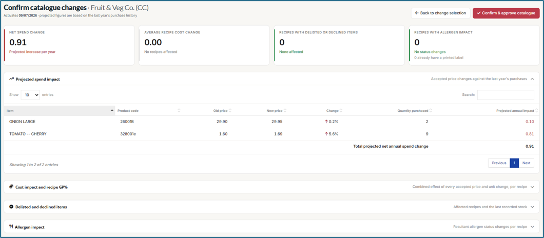The height and width of the screenshot is (238, 544).
Task: Click product code 26001B
Action: point(127,122)
